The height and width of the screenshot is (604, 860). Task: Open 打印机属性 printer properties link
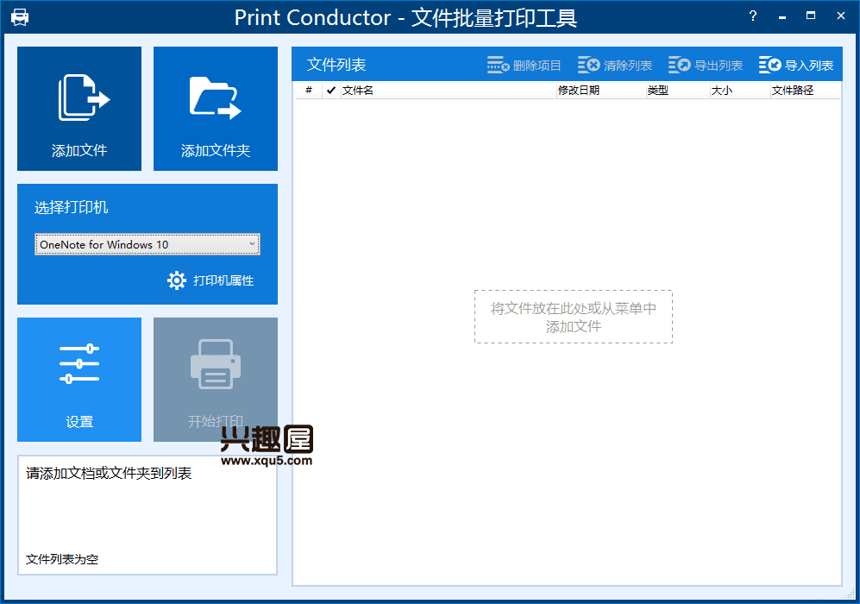[x=223, y=280]
